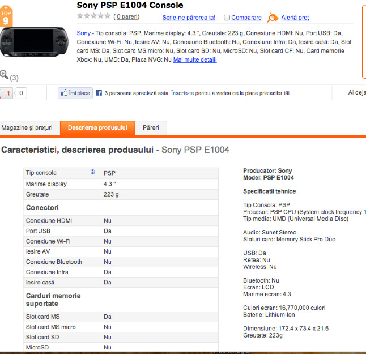Click Carduri memorie suportate heading
This screenshot has height=354, width=366.
point(53,300)
